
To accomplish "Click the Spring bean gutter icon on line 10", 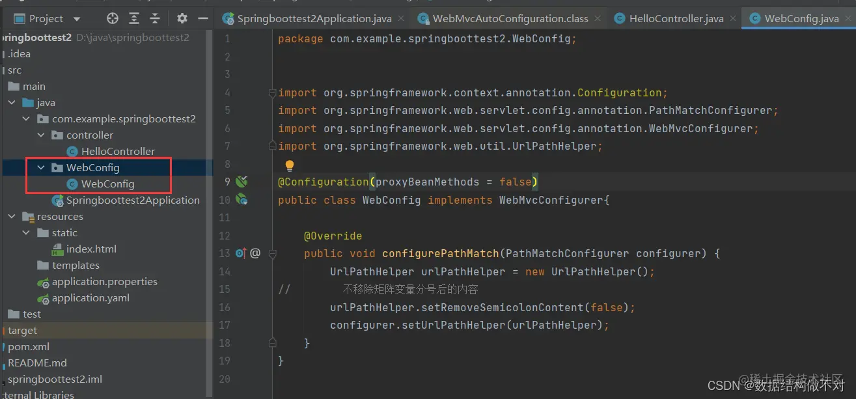I will tap(242, 200).
